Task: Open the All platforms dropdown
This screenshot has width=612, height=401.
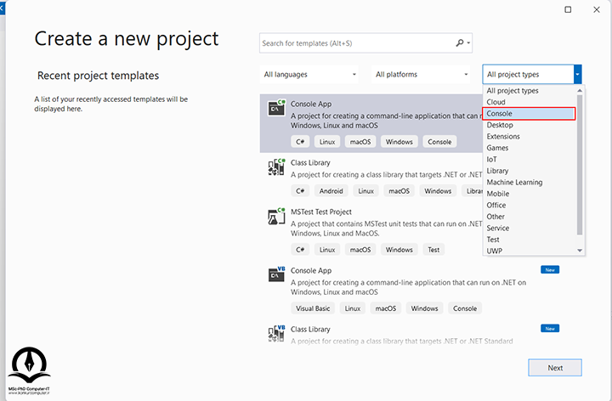Action: (x=421, y=74)
